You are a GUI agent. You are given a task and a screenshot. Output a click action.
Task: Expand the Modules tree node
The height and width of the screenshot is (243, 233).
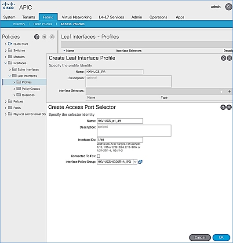6,57
